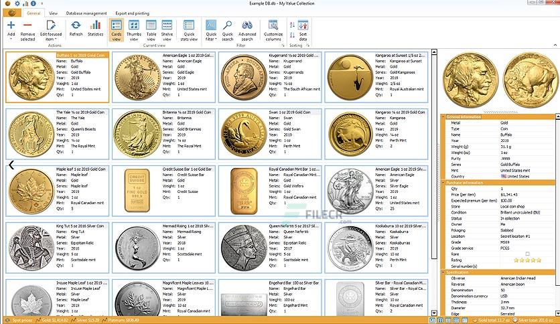Switch to Thumbs view
This screenshot has width=560, height=324.
[x=134, y=30]
